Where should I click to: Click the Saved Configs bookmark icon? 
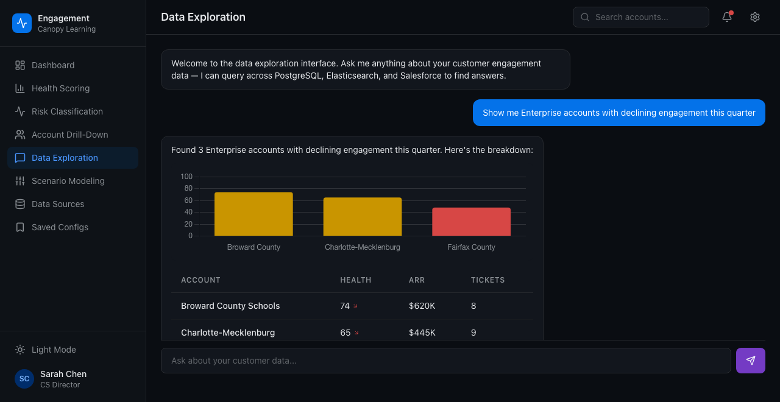(20, 227)
